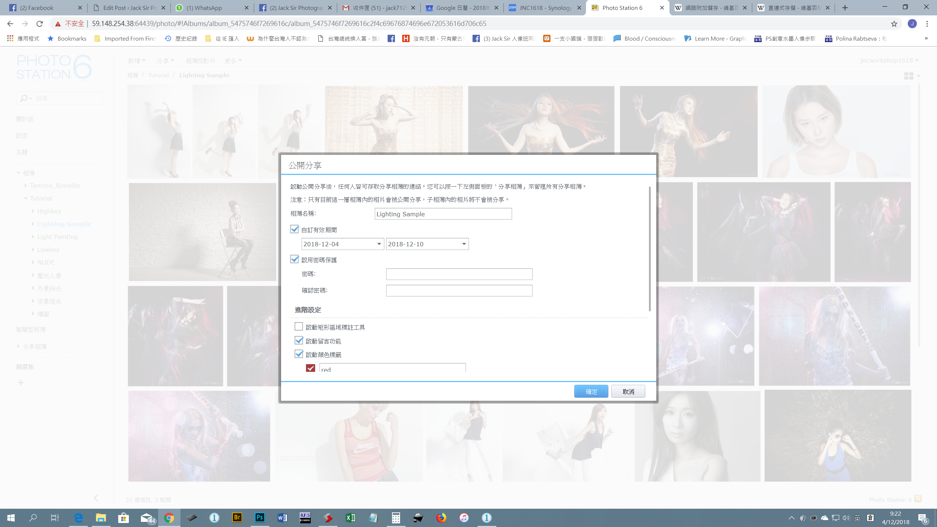Viewport: 937px width, 527px height.
Task: Open Photoshop from taskbar
Action: [260, 518]
